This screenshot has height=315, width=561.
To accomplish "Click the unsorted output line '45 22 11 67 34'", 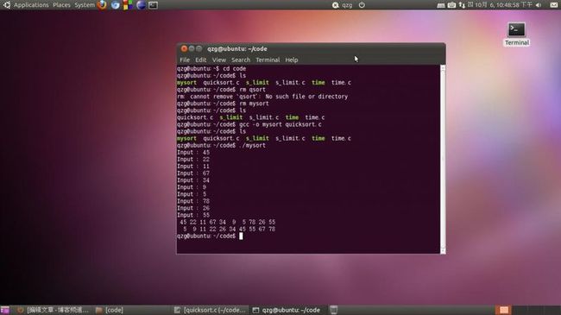I will (228, 222).
